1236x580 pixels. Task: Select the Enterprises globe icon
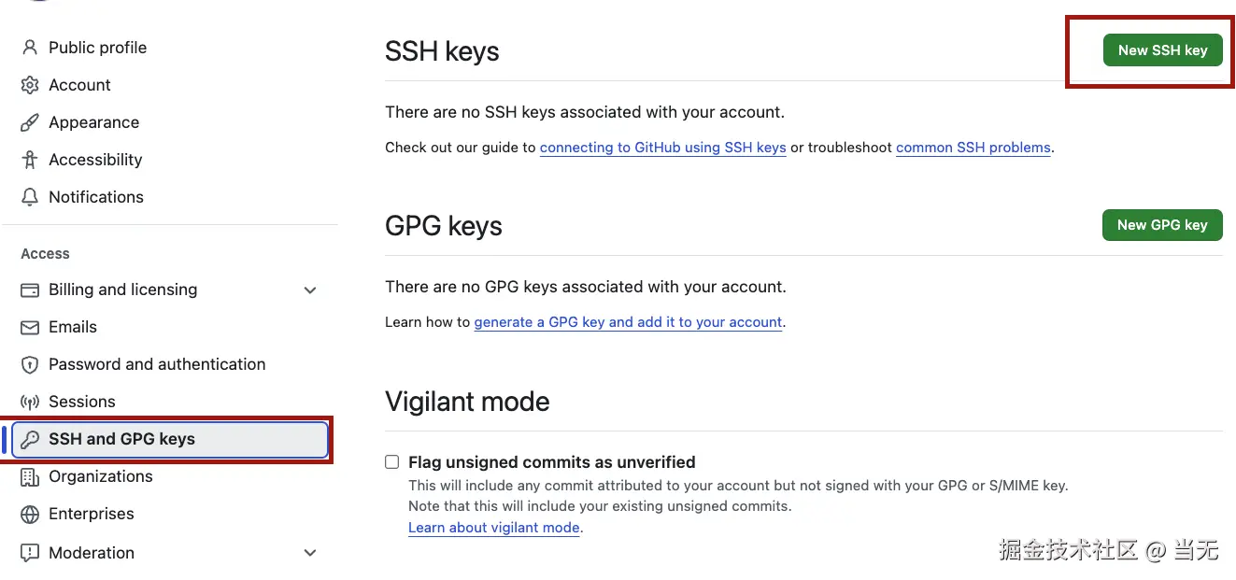(x=29, y=513)
